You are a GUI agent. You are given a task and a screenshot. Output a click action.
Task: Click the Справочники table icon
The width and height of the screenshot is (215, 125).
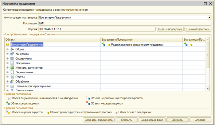point(12,58)
